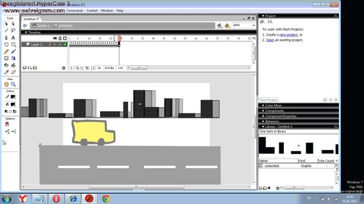Viewport: 364px width, 204px height.
Task: Open the Control menu
Action: pyautogui.click(x=92, y=11)
